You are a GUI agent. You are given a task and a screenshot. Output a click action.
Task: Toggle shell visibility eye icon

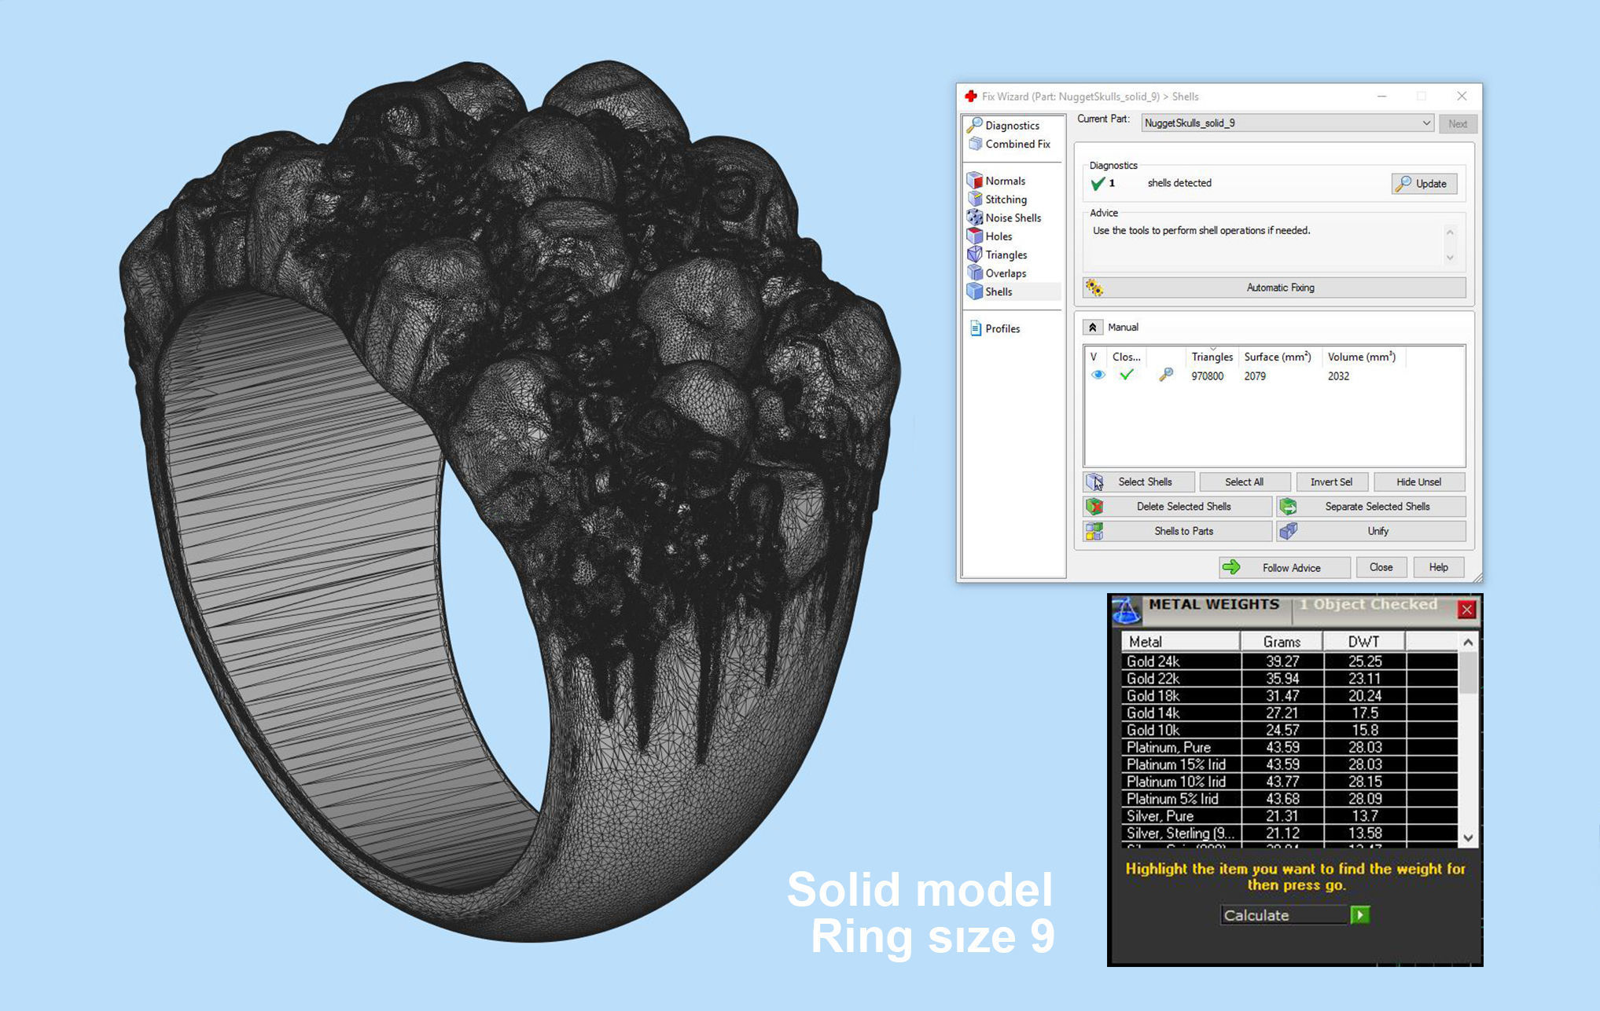pyautogui.click(x=1098, y=375)
